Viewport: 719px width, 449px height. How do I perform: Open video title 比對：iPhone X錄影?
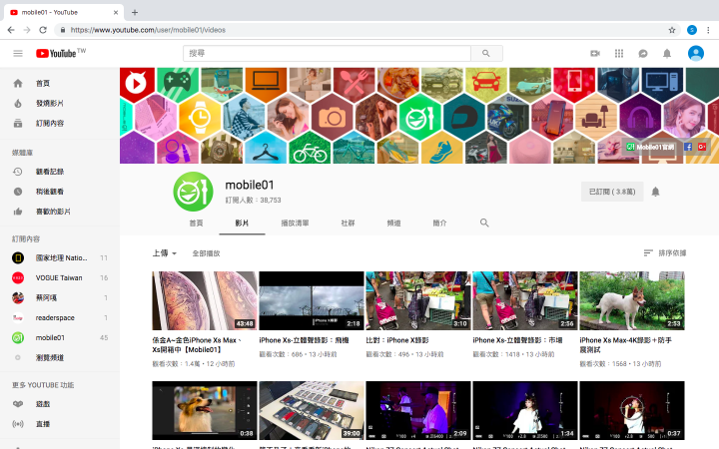tap(397, 340)
